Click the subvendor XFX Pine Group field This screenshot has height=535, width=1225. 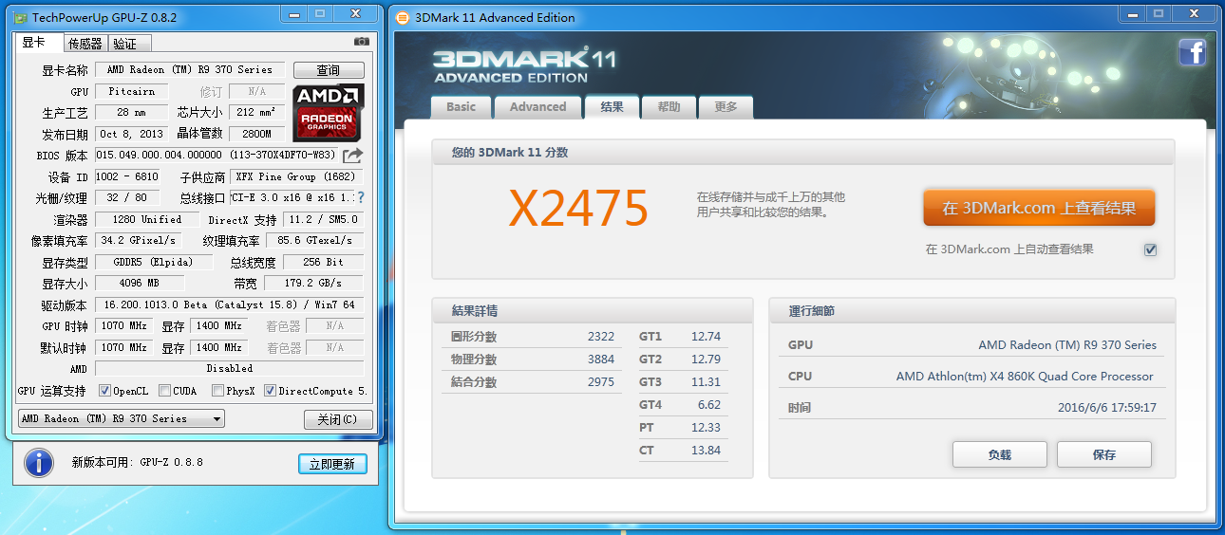pyautogui.click(x=296, y=177)
